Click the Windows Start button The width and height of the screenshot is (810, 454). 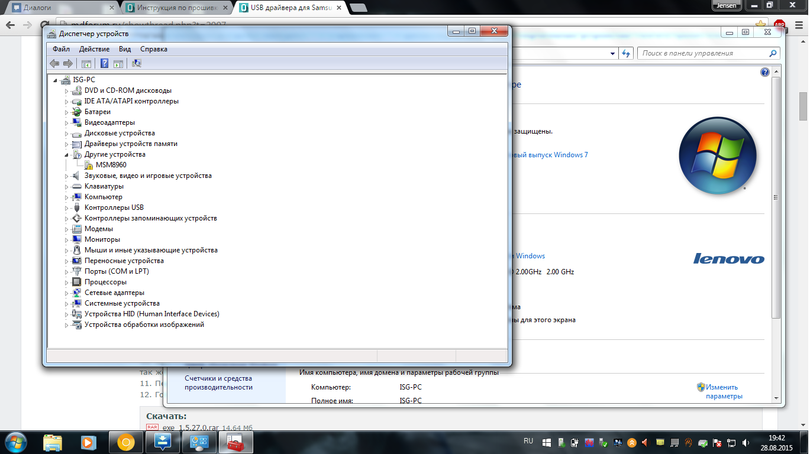tap(16, 442)
